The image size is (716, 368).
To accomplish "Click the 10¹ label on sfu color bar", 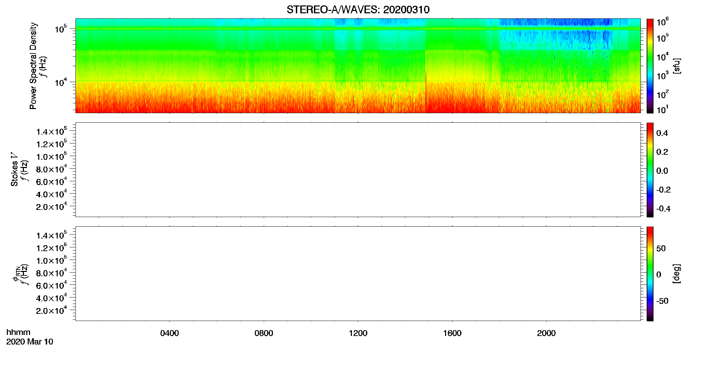I will click(x=663, y=110).
